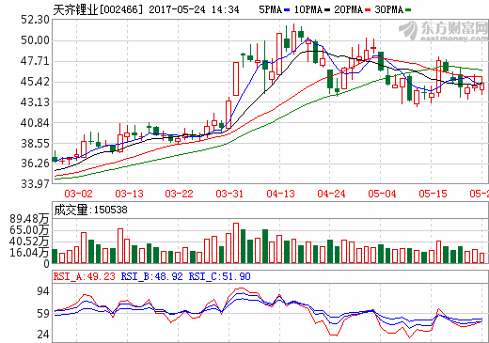Click the RSI_A:49.23 indicator label
Viewport: 489px width, 343px height.
tap(85, 276)
